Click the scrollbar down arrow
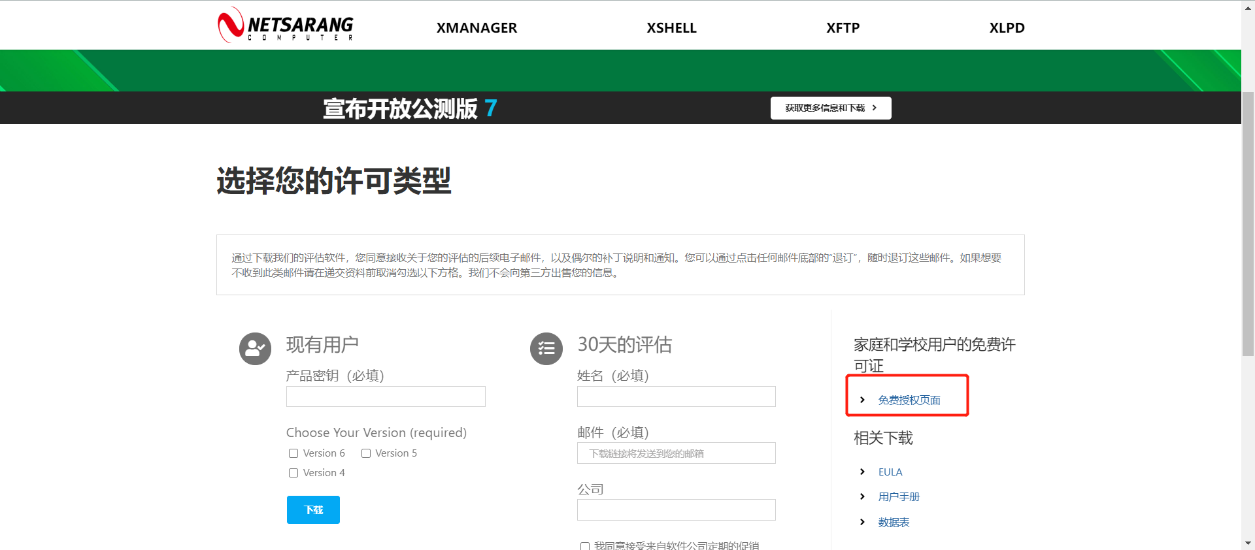The height and width of the screenshot is (550, 1255). pos(1248,543)
